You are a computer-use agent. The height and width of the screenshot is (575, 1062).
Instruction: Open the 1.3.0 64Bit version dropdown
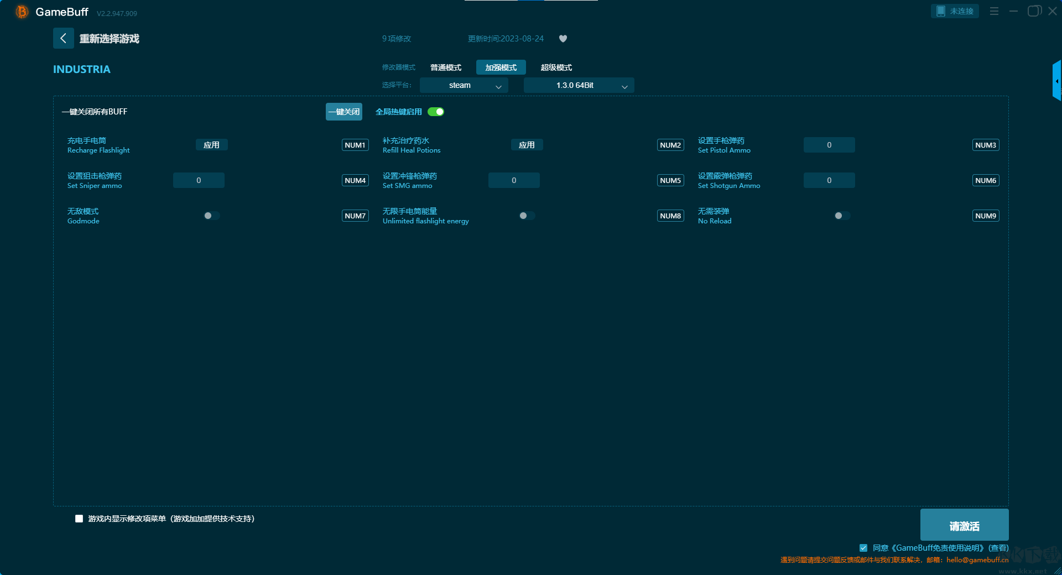579,85
